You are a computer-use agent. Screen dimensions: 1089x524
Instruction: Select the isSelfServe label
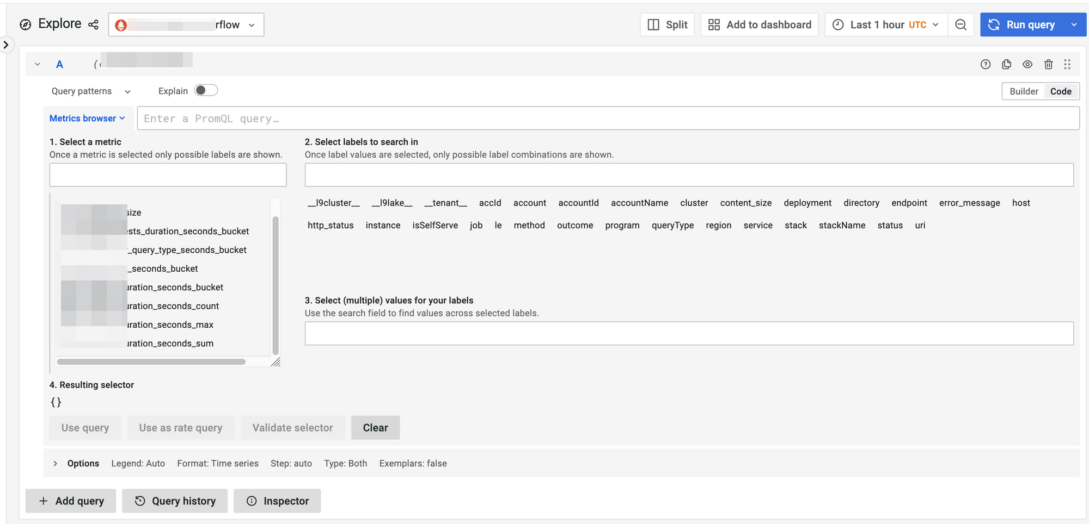(435, 225)
